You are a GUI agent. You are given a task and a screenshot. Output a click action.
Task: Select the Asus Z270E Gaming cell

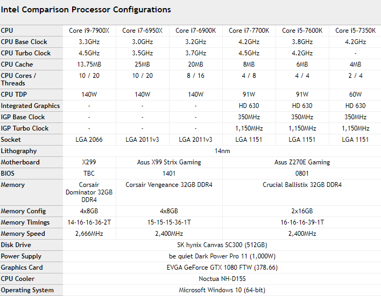coord(302,162)
